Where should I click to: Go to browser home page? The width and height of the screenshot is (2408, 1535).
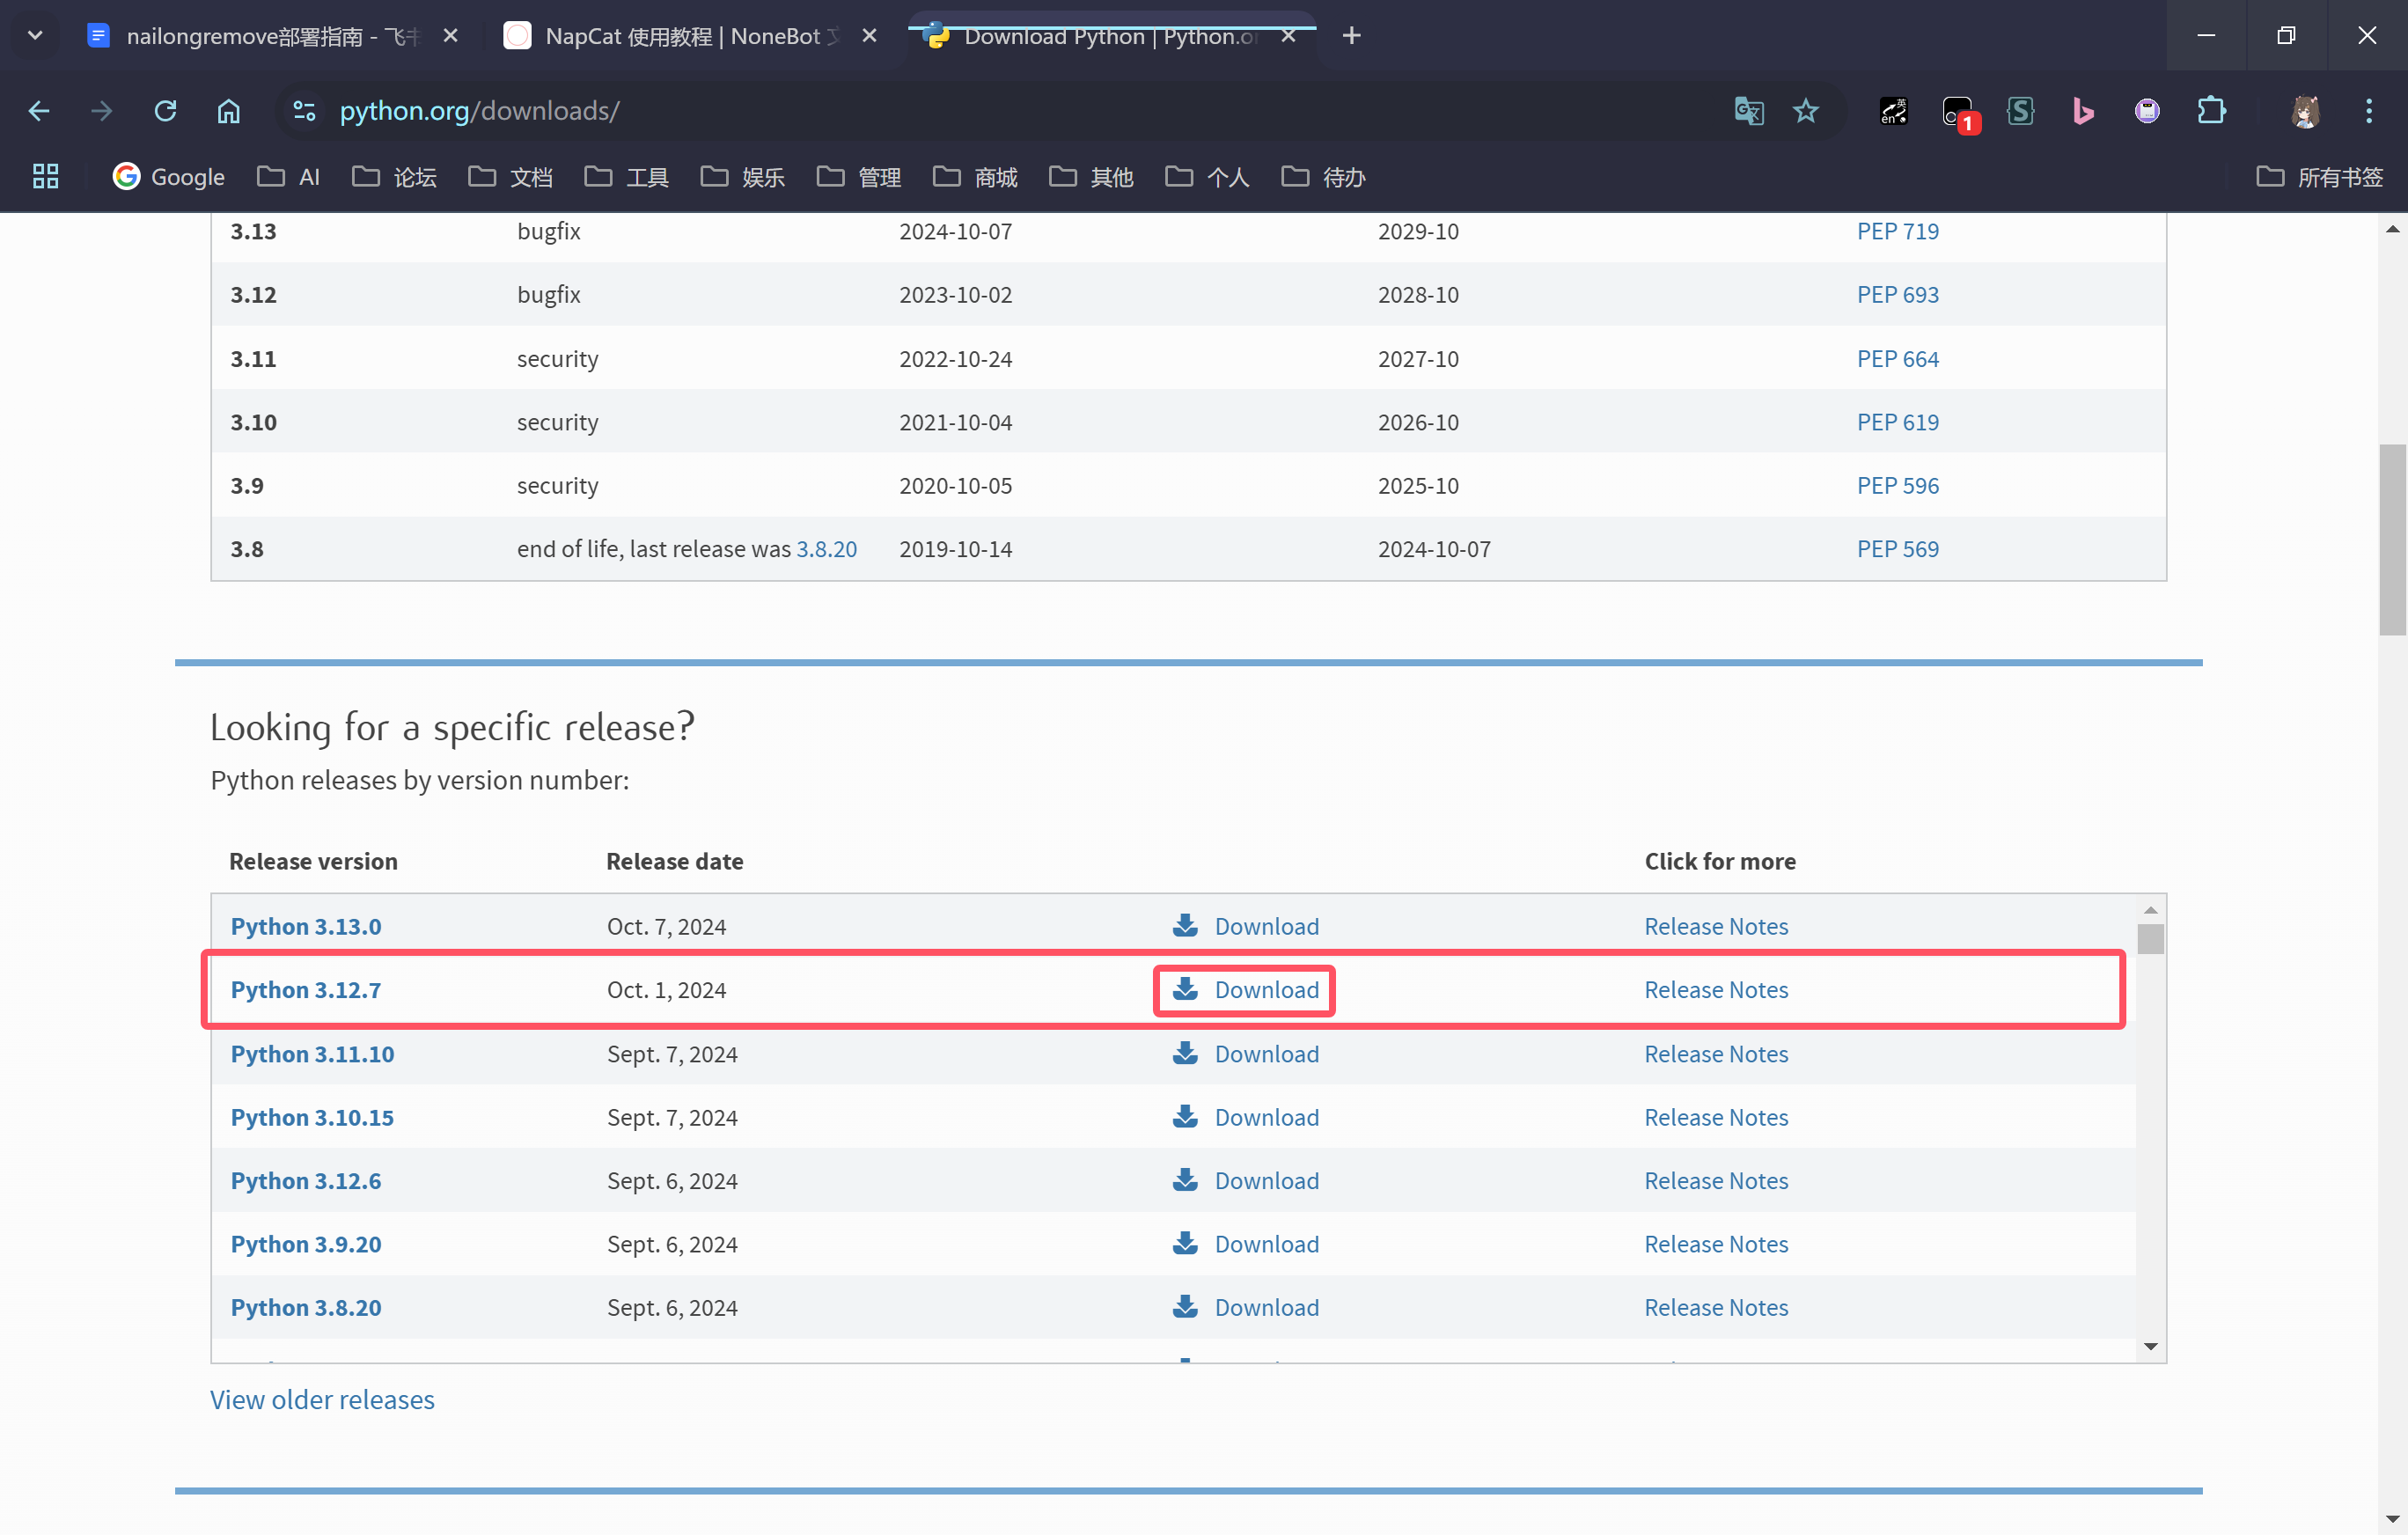(229, 111)
